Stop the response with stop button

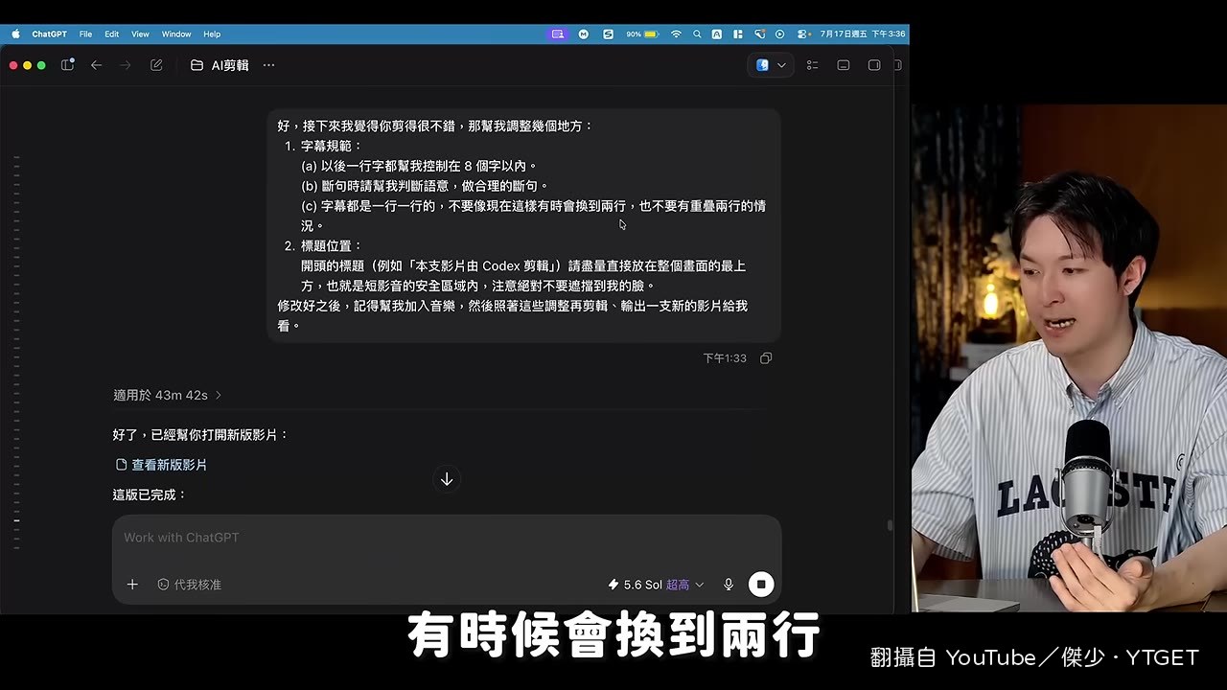(761, 585)
